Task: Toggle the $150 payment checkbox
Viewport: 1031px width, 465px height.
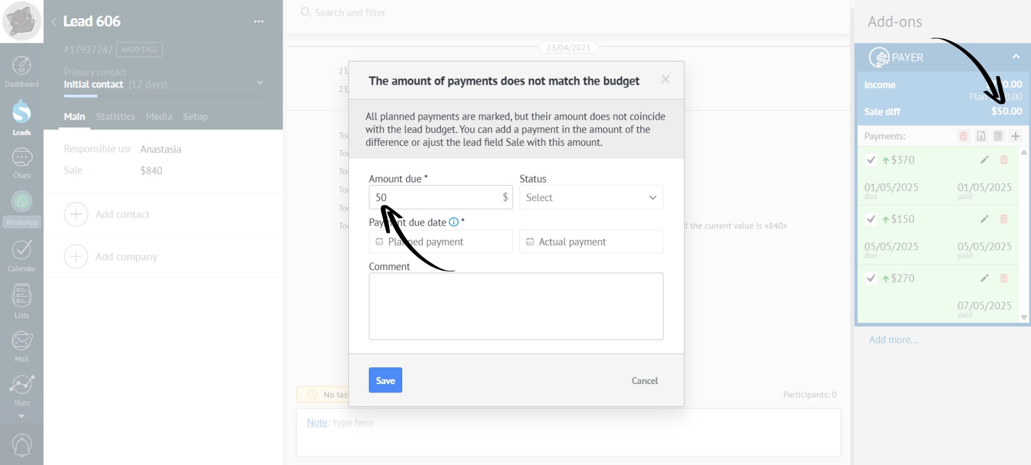Action: coord(871,219)
